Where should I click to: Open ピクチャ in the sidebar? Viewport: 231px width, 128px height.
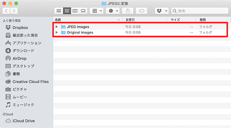[16, 89]
